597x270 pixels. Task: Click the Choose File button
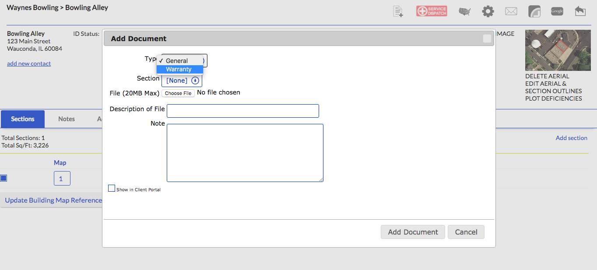click(x=178, y=93)
